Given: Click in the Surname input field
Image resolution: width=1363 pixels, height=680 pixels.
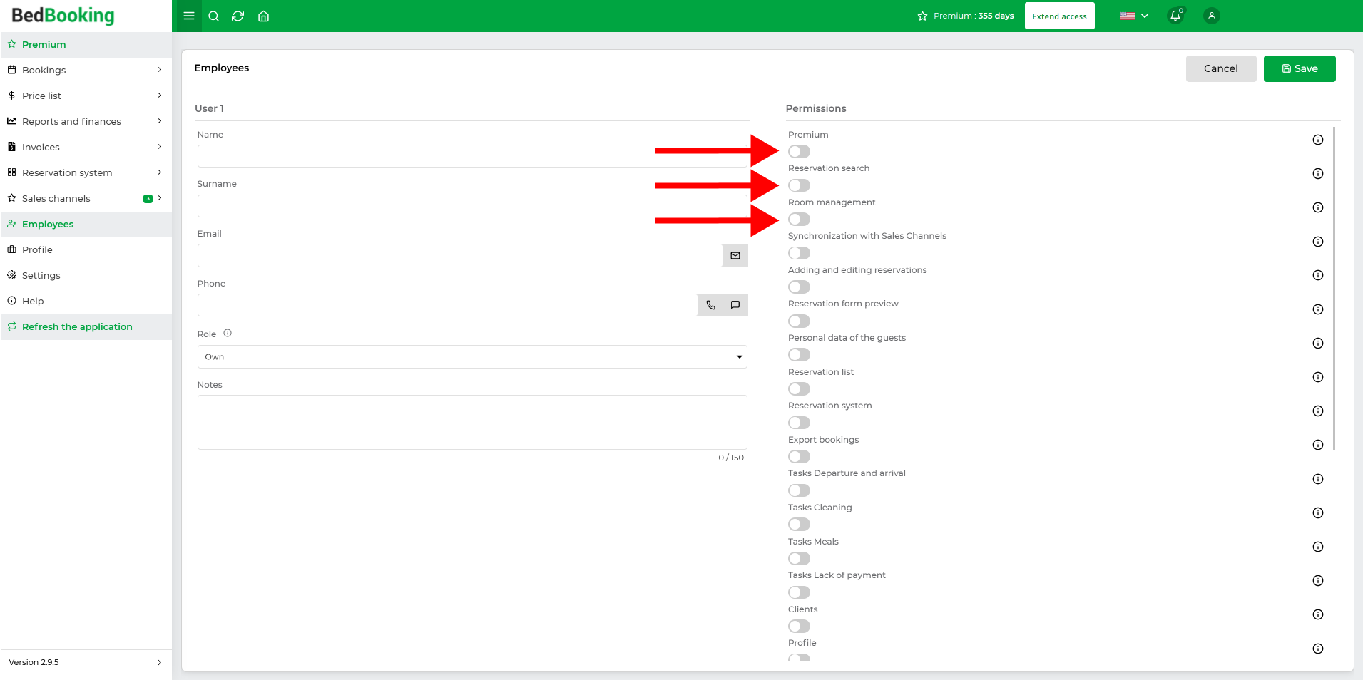Looking at the screenshot, I should (472, 206).
